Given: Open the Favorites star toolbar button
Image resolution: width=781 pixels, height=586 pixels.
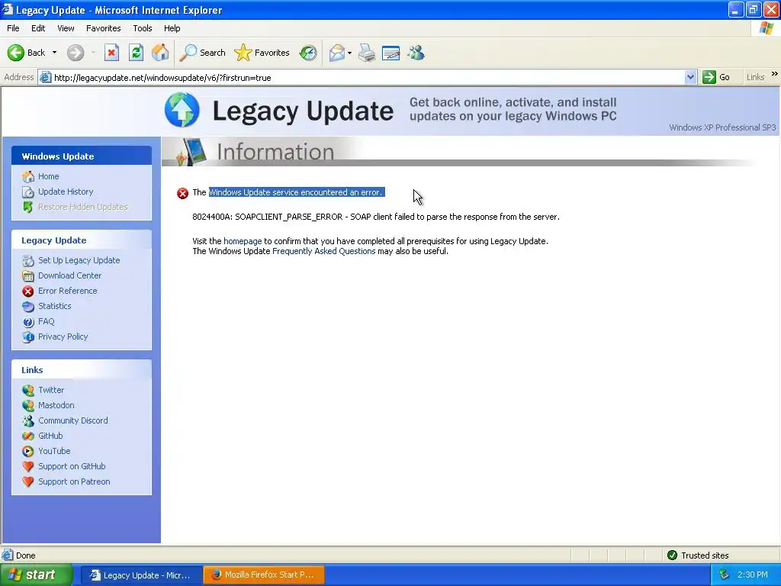Looking at the screenshot, I should (262, 53).
